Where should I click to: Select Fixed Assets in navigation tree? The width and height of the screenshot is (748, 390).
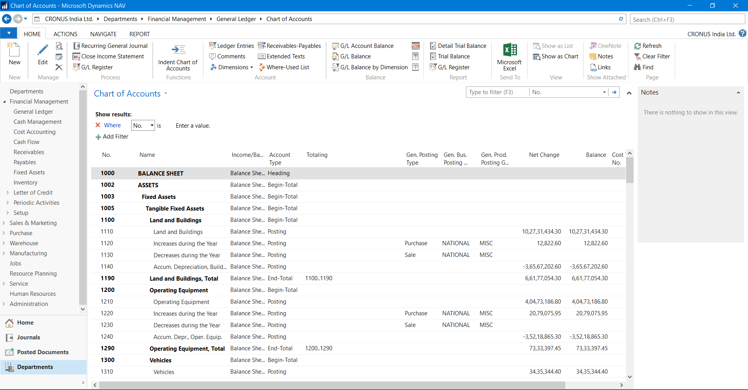pos(29,172)
